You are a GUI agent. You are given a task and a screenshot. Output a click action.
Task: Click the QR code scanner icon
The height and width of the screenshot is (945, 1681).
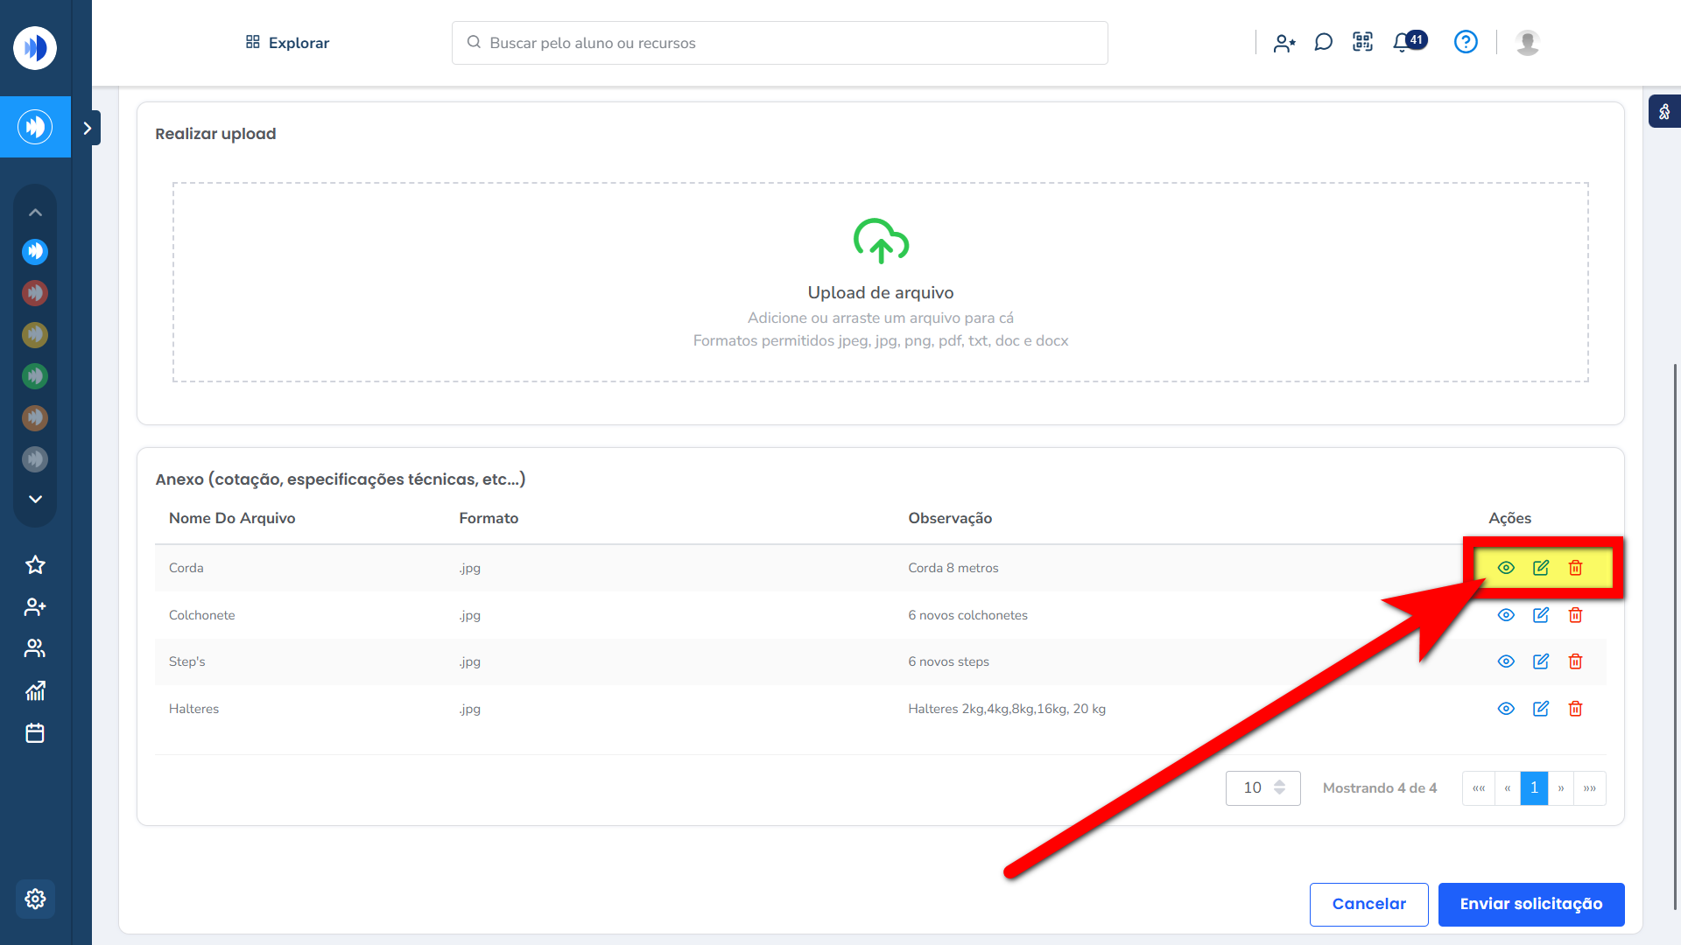pos(1362,42)
